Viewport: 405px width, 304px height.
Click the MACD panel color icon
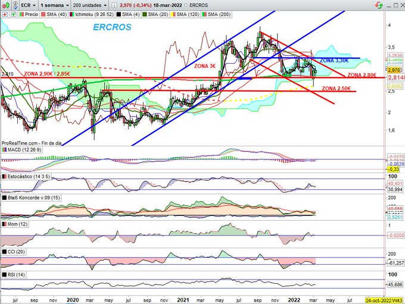click(x=4, y=150)
